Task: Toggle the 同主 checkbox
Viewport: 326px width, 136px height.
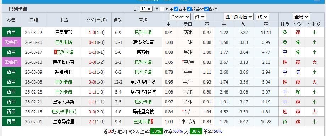Action: coord(162,9)
